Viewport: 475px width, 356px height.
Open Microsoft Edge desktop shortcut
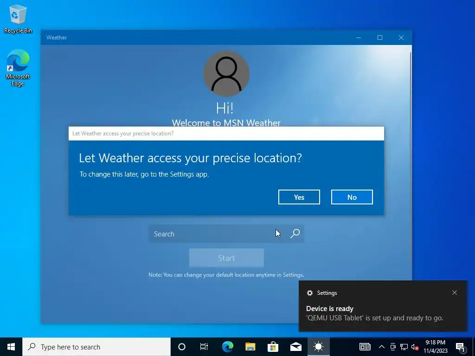click(18, 68)
